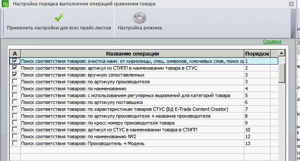This screenshot has width=300, height=161.
Task: Click order value 8 in Порядок column
Action: click(x=246, y=116)
